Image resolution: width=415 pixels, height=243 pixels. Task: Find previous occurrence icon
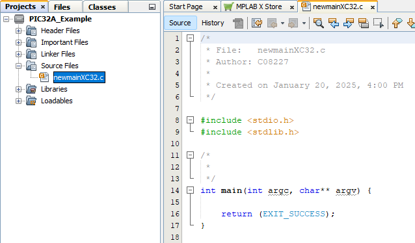(x=334, y=23)
